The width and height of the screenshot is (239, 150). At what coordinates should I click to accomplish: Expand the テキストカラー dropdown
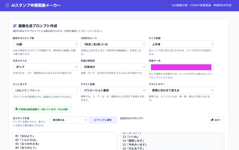tap(181, 90)
